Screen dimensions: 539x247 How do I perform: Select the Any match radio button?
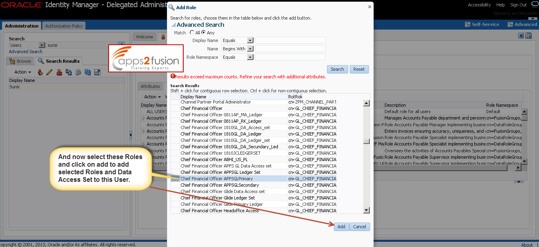(204, 32)
